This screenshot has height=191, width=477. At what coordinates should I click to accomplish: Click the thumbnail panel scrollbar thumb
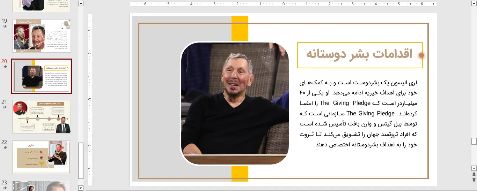[x=81, y=160]
